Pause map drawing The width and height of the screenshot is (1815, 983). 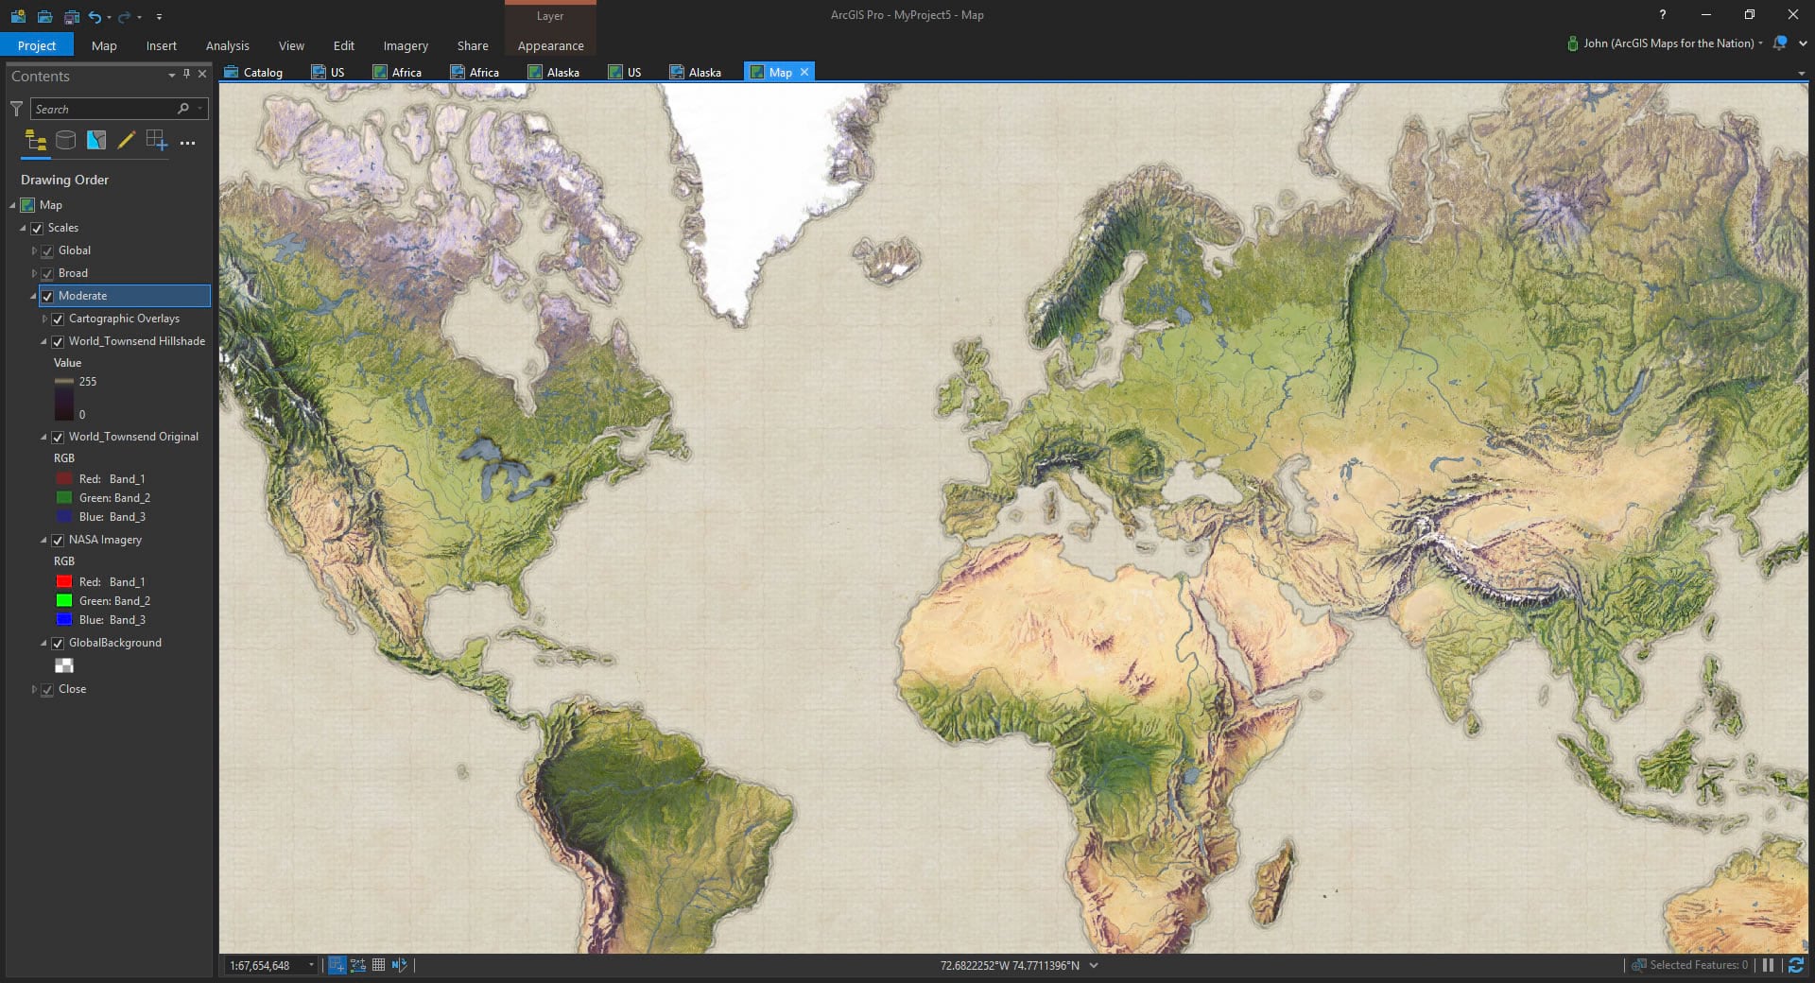click(x=1768, y=965)
